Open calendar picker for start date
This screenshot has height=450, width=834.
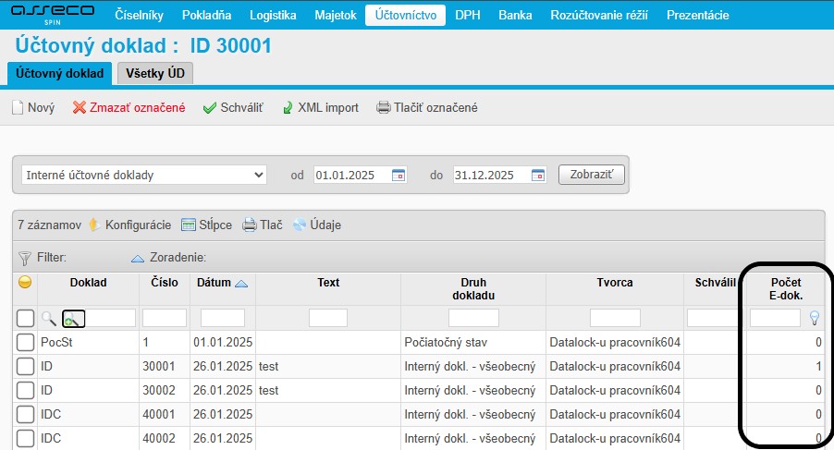399,175
